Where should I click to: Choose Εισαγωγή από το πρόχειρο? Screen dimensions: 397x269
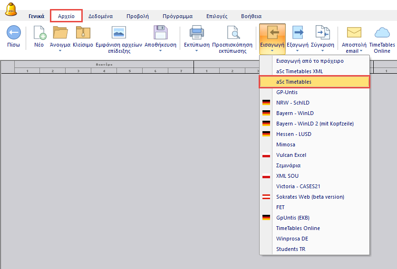click(x=310, y=61)
